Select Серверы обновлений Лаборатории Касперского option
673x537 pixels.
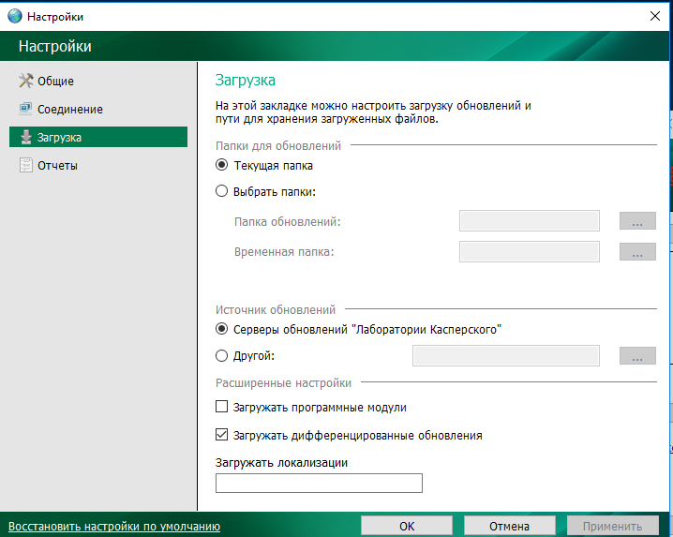click(x=221, y=329)
